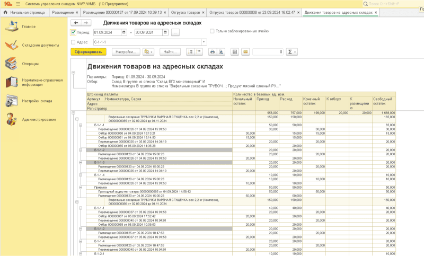This screenshot has width=424, height=256.
Task: Close the Отгрузка товаров tab
Action: point(203,12)
